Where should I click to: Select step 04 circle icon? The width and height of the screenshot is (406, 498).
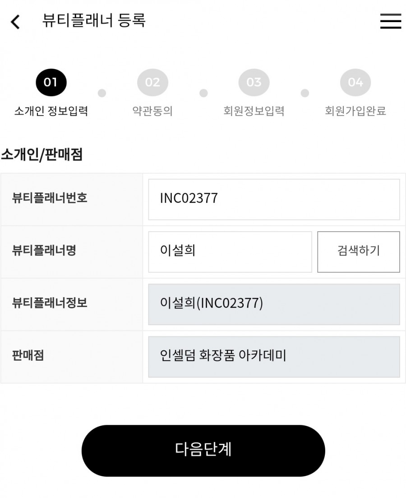(x=355, y=82)
